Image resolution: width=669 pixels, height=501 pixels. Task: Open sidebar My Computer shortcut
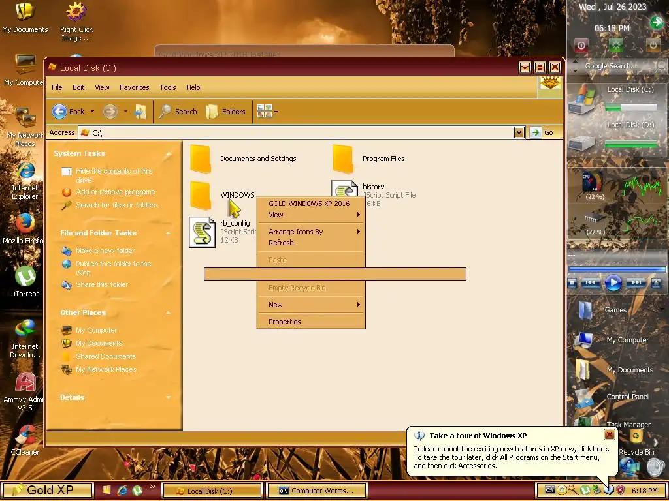point(583,339)
